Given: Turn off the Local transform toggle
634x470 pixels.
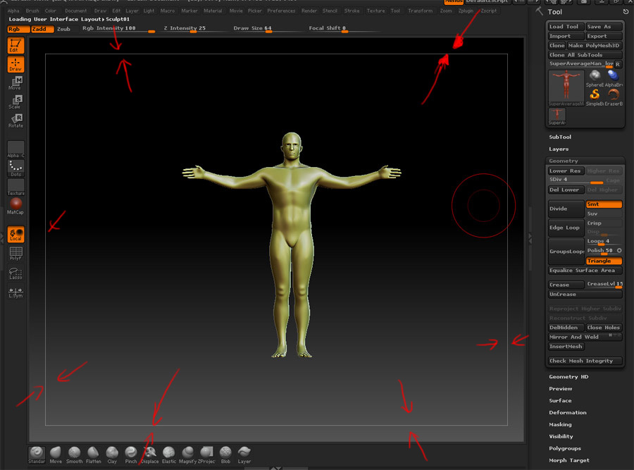Looking at the screenshot, I should click(15, 234).
